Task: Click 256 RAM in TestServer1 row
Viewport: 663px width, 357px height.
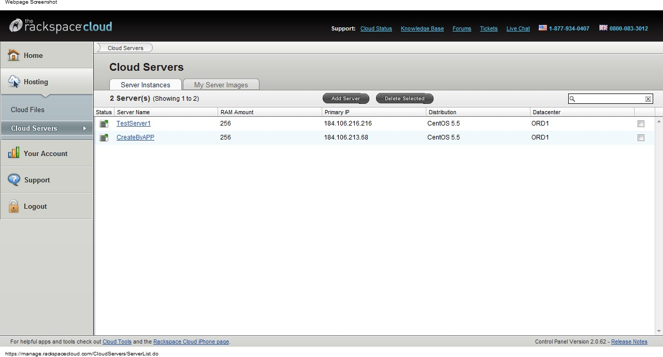Action: click(225, 123)
